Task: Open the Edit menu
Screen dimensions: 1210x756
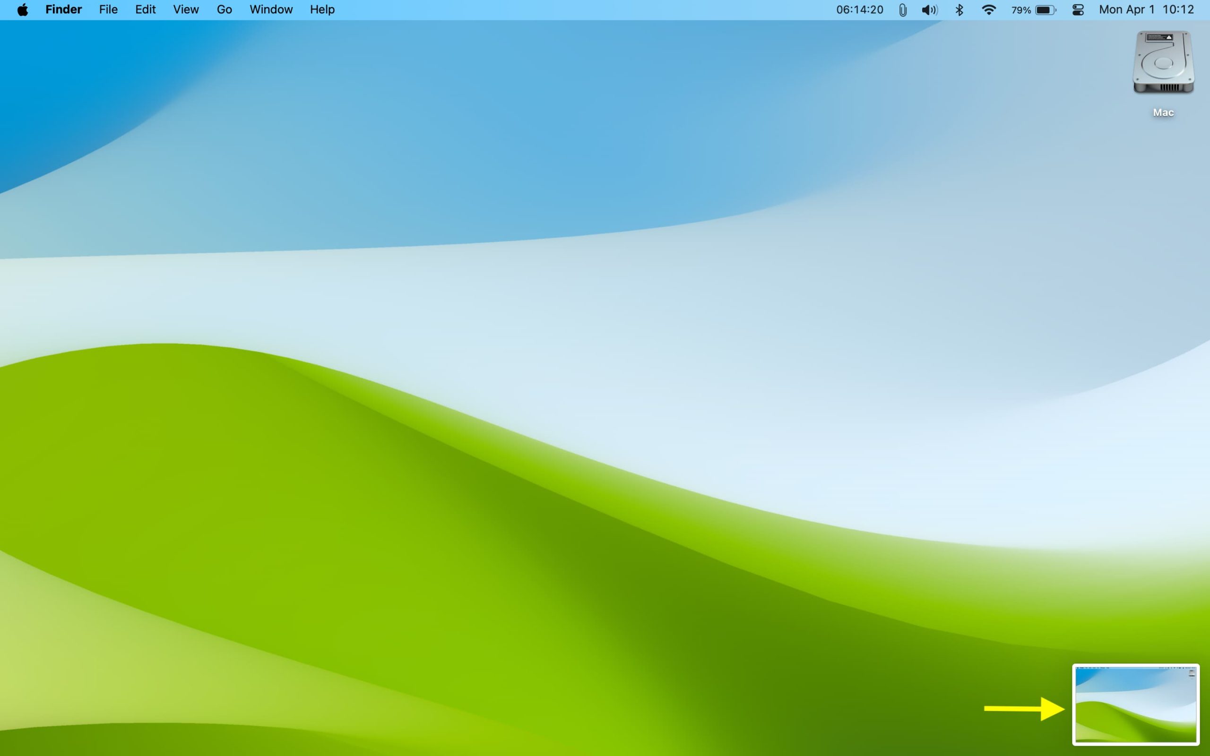Action: [146, 9]
